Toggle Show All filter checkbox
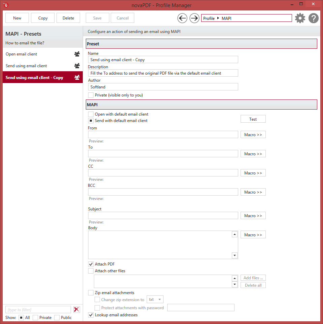Viewport: 323px width, 324px height. [21, 318]
